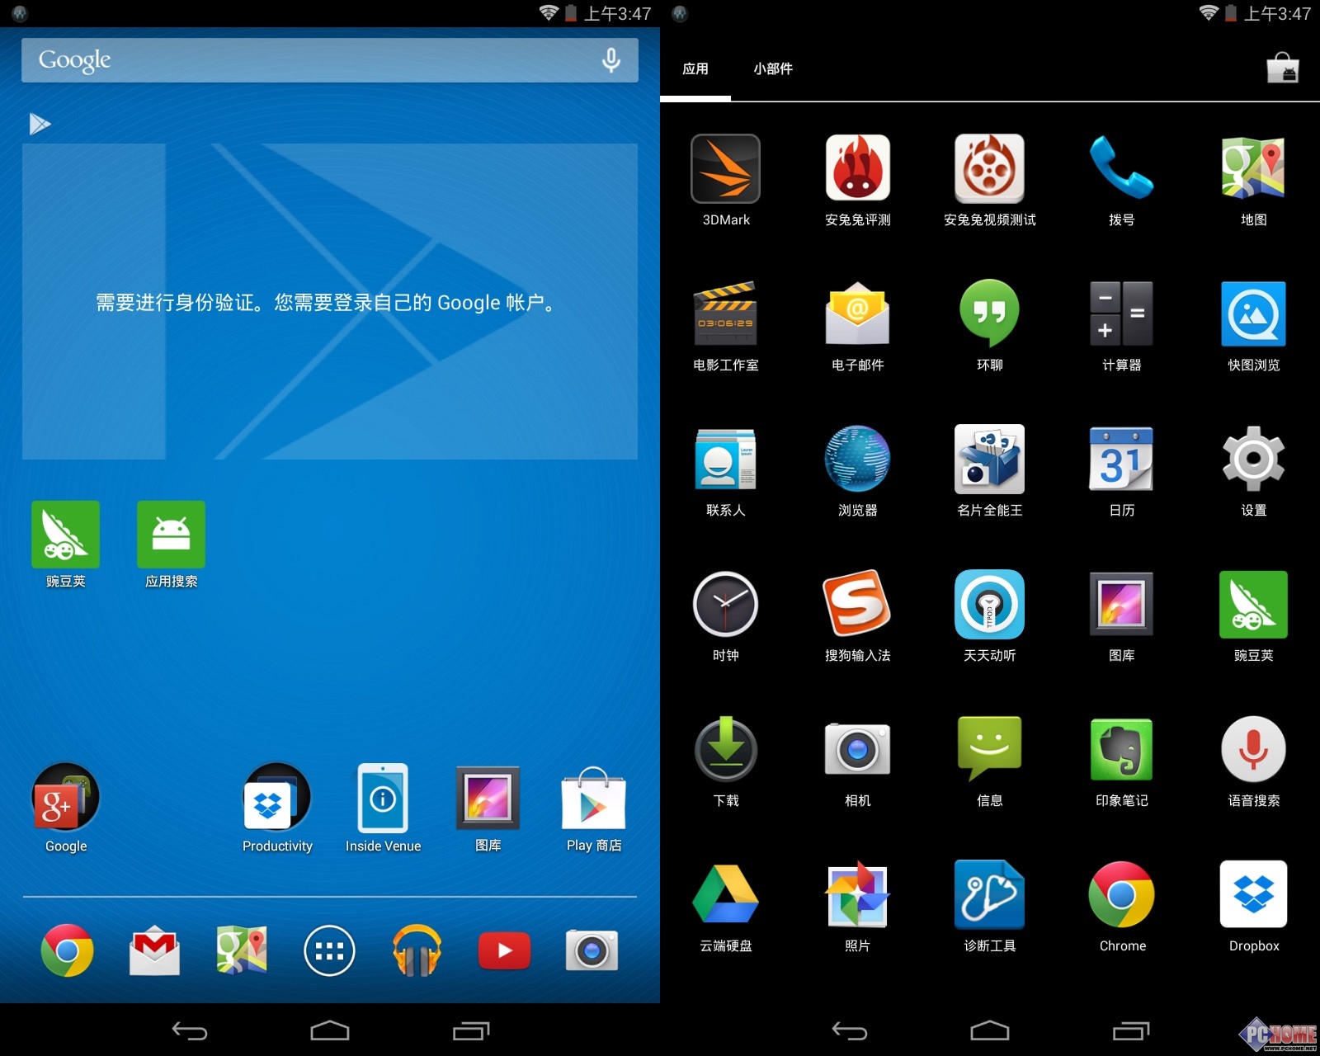The width and height of the screenshot is (1320, 1056).
Task: Open 设置 settings gear app
Action: click(1253, 459)
